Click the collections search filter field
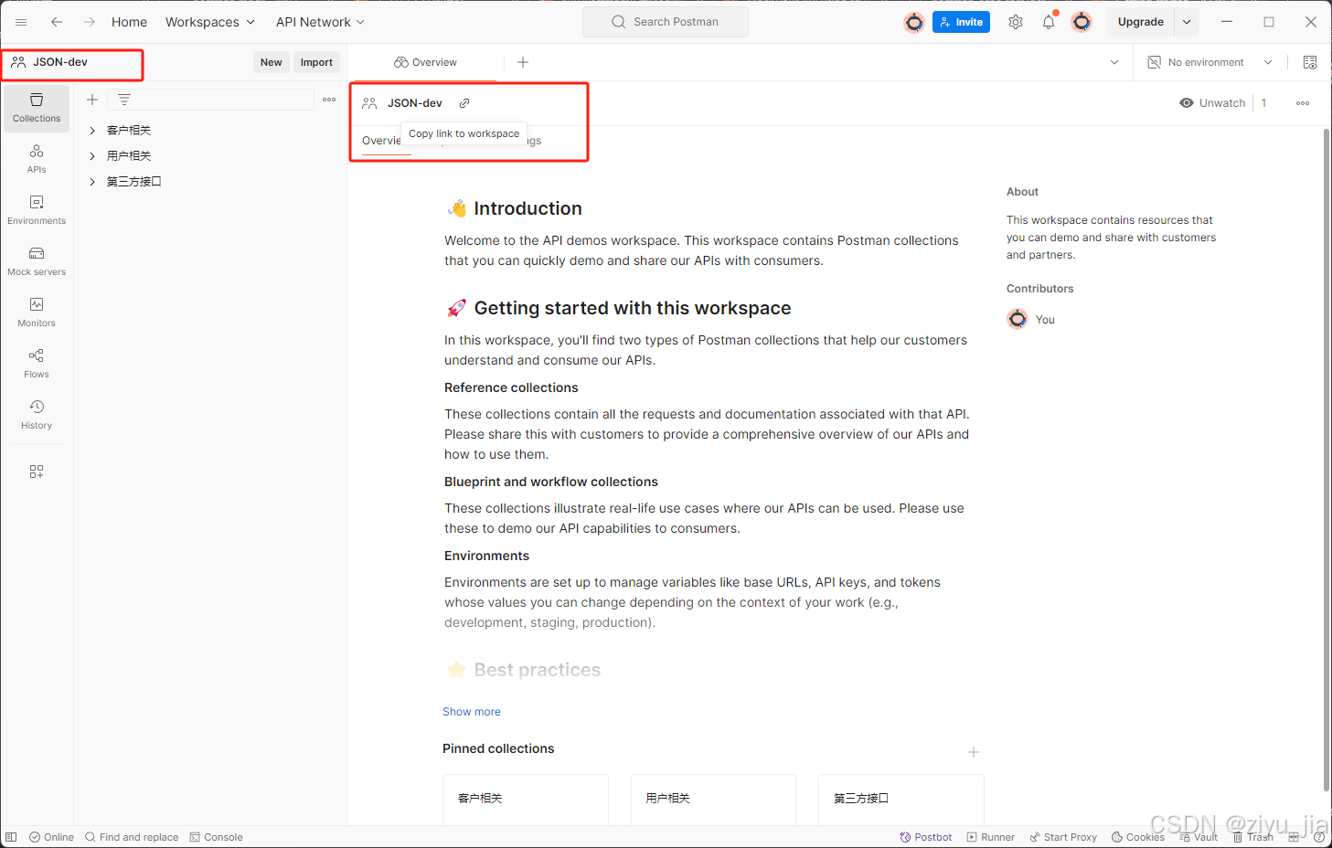 click(212, 100)
